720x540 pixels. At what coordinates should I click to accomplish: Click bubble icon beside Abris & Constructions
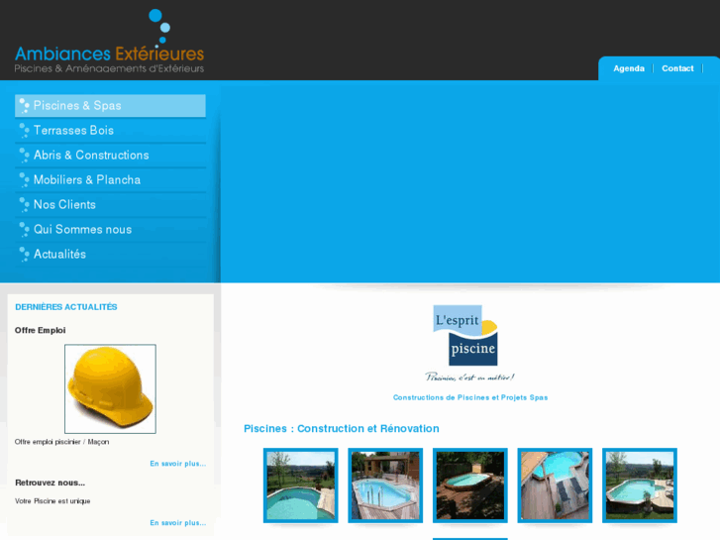click(x=24, y=156)
